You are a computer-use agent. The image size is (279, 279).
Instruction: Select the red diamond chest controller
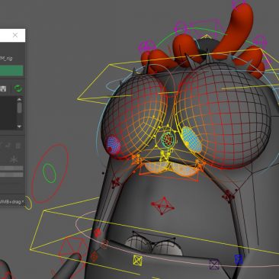coord(162,205)
